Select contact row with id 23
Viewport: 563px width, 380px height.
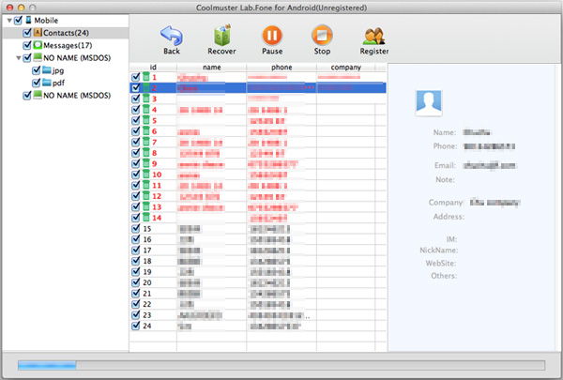(258, 315)
